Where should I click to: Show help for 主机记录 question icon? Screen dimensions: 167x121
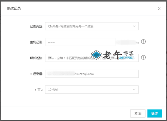pyautogui.click(x=143, y=42)
